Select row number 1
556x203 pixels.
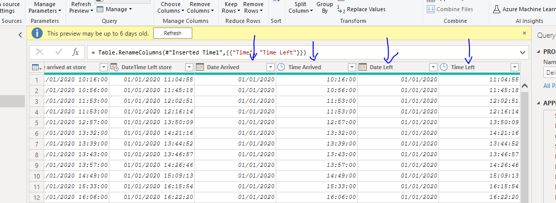point(37,80)
